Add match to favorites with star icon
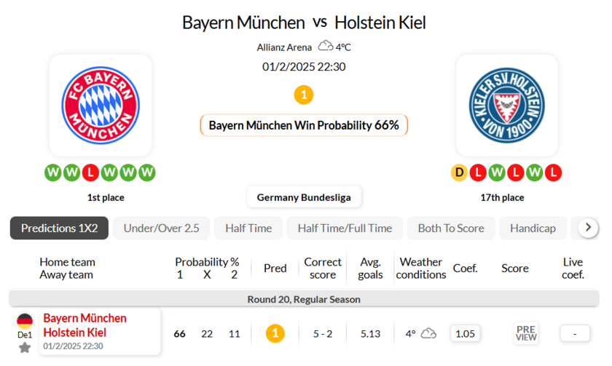Image resolution: width=612 pixels, height=366 pixels. tap(25, 348)
